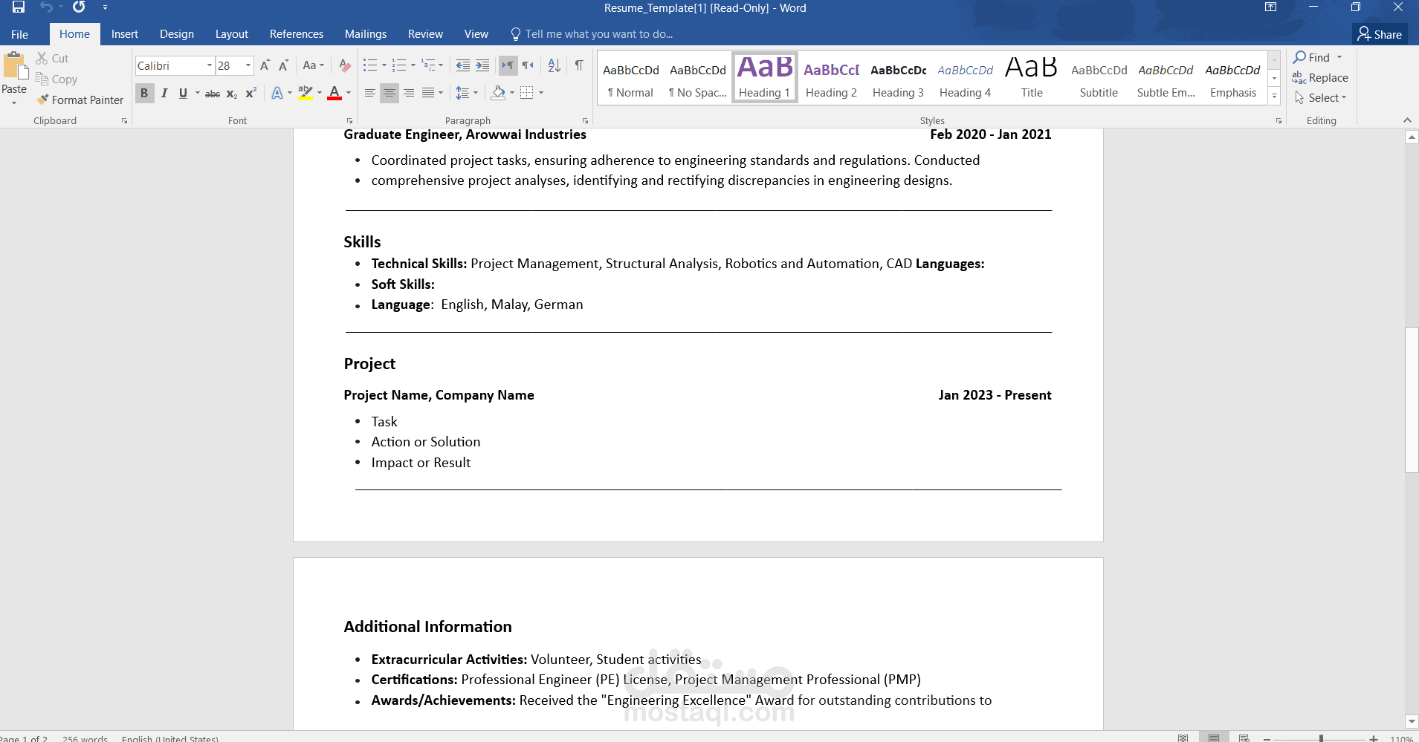Expand the borders dropdown arrow
The width and height of the screenshot is (1419, 742).
point(540,93)
